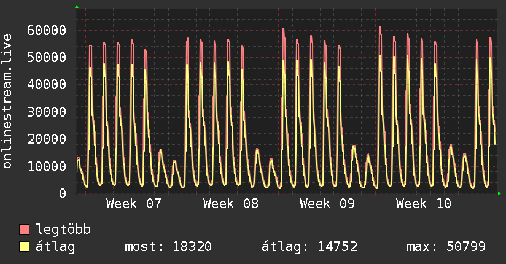Click the Week 08 axis label
Viewport: 506px width, 264px height.
pos(231,204)
